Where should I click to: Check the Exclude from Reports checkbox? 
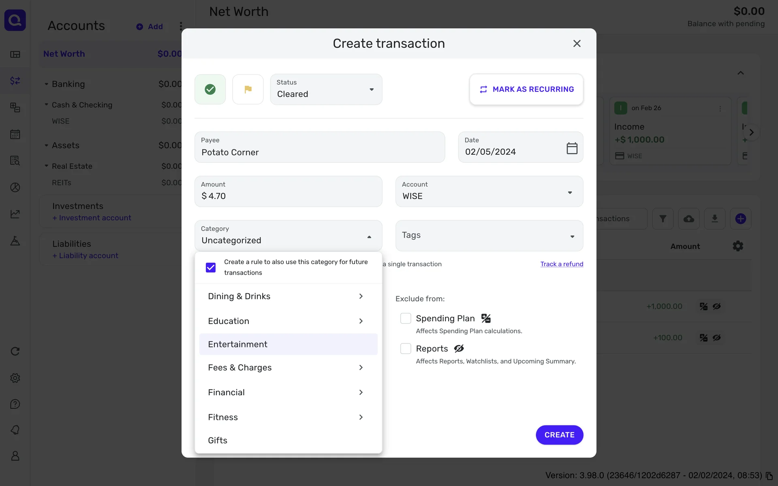406,349
